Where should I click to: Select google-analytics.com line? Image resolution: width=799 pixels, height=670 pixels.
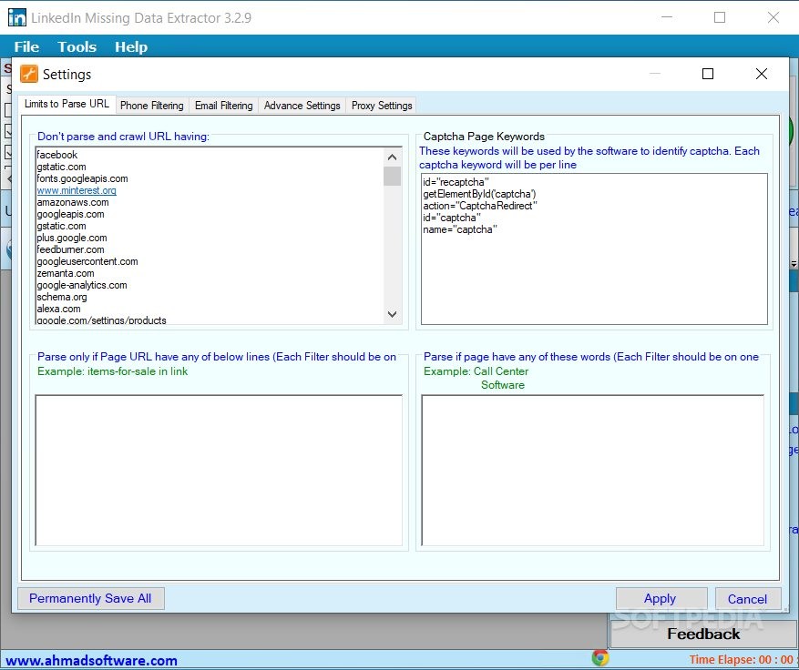(x=81, y=285)
